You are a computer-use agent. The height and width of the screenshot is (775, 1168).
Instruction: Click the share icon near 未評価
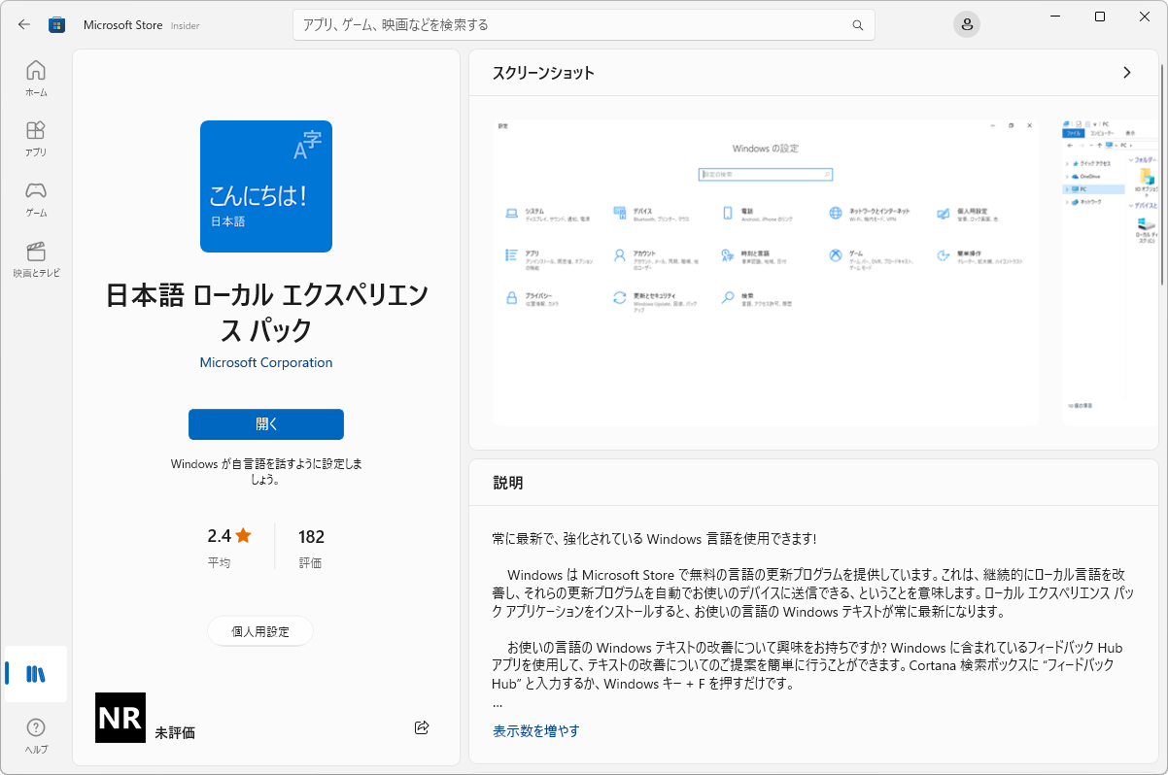click(x=421, y=726)
